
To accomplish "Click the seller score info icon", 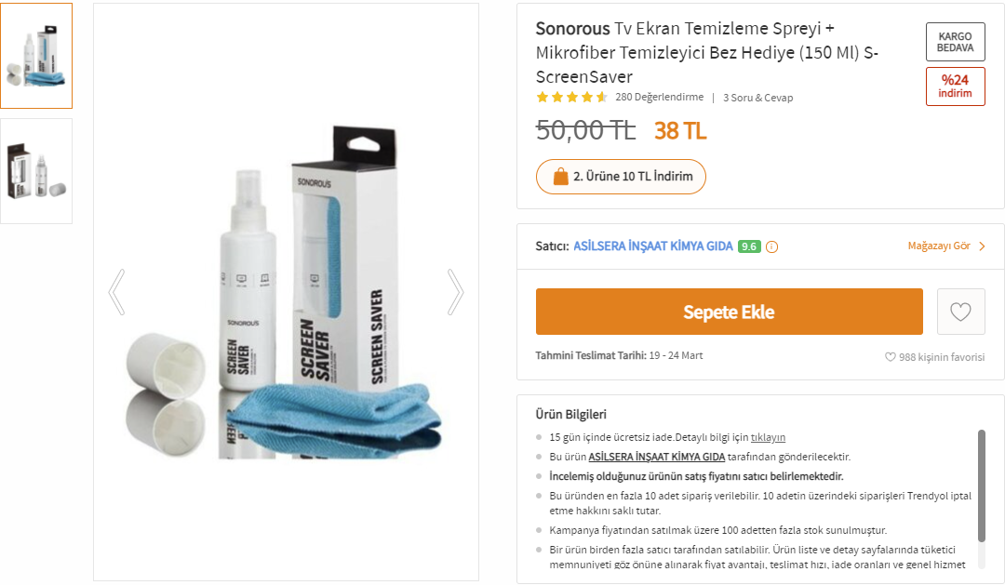I will 771,246.
